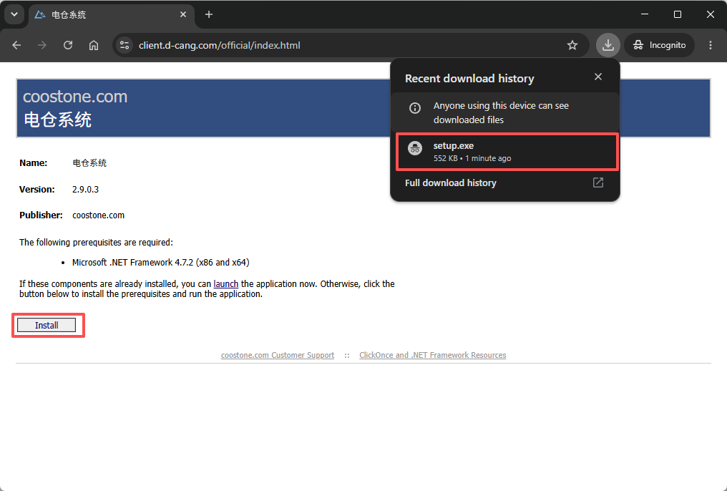Click the Name value 电仓系统
The image size is (727, 491).
click(89, 162)
